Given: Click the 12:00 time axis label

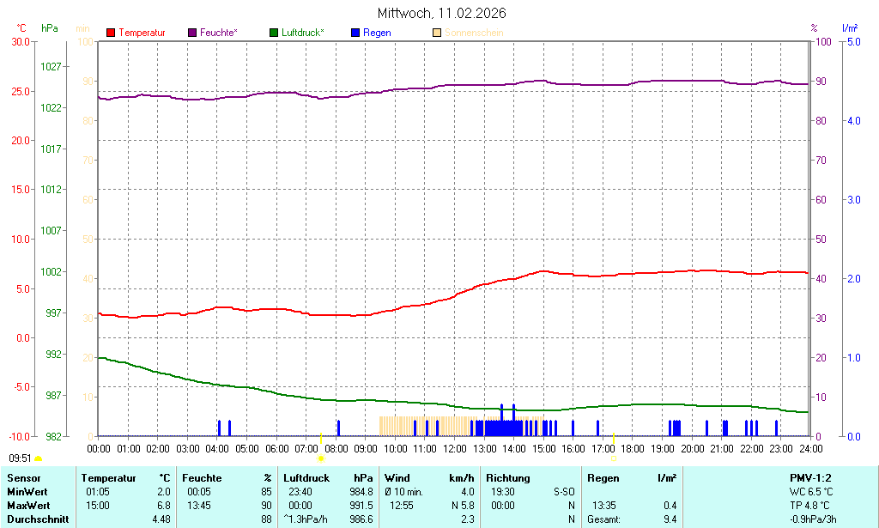Looking at the screenshot, I should (454, 449).
